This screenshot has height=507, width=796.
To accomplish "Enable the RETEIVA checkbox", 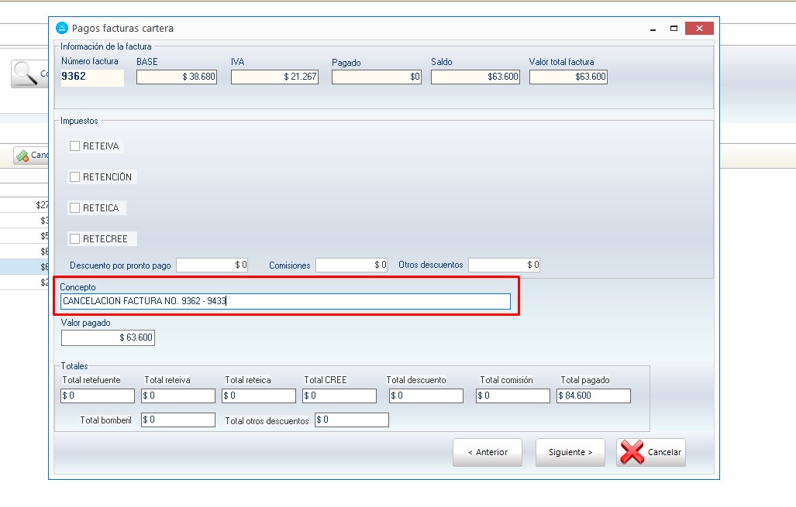I will (75, 146).
